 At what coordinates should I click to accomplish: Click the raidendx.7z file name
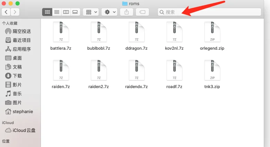pyautogui.click(x=136, y=87)
